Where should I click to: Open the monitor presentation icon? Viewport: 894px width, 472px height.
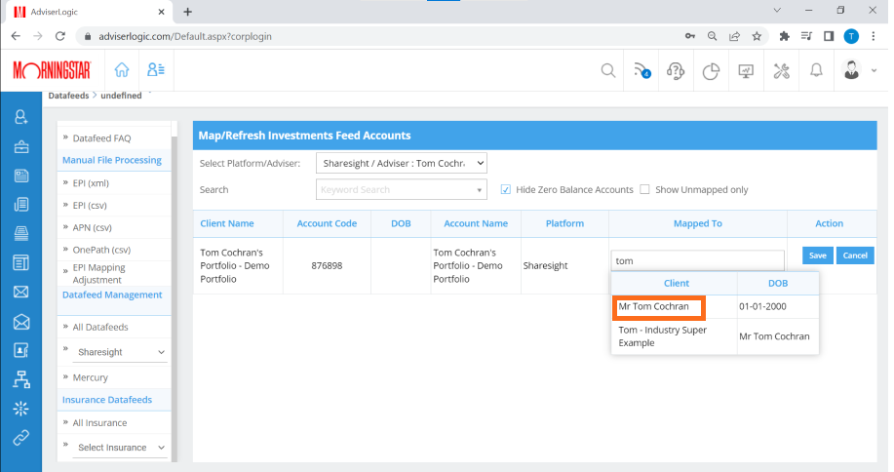[746, 71]
